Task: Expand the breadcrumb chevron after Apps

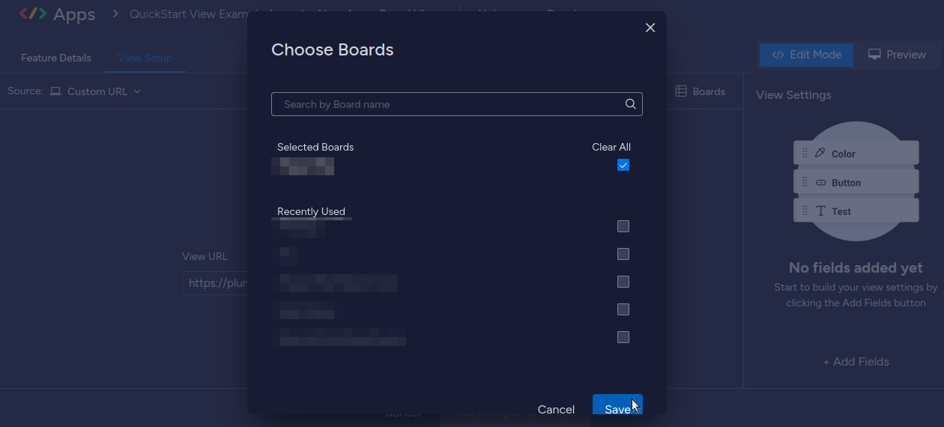Action: [115, 13]
